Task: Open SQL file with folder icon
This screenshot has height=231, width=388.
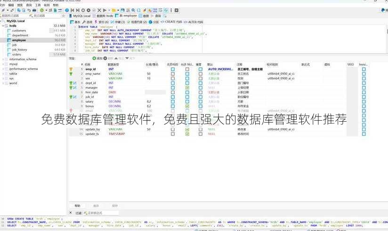Action: coord(113,10)
